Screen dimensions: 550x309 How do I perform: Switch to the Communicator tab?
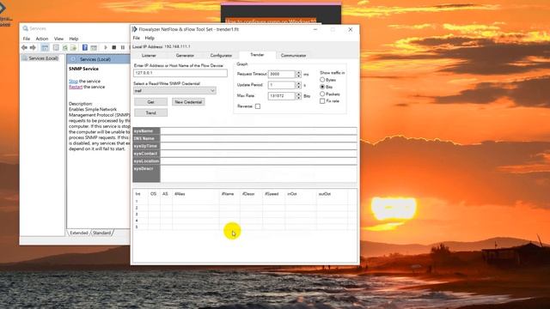pos(293,55)
